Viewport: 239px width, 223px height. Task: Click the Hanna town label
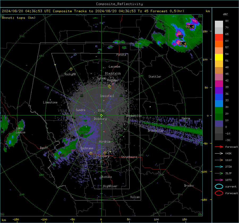[186, 118]
